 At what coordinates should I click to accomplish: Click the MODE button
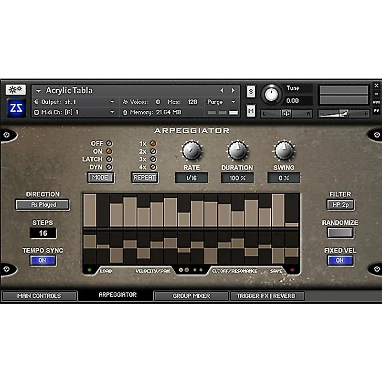(x=100, y=178)
